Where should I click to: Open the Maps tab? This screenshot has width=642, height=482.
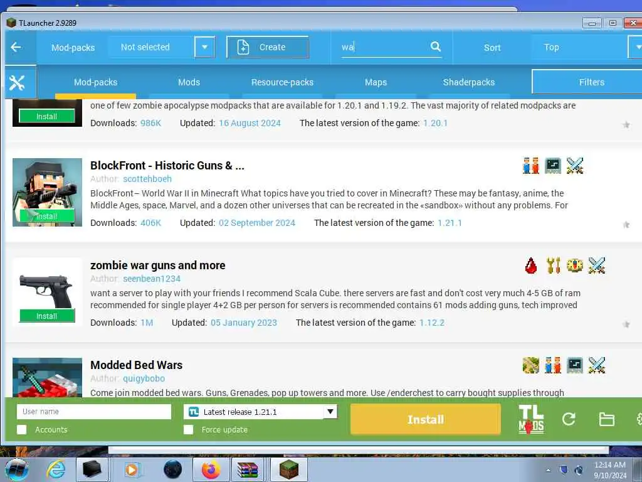point(376,82)
